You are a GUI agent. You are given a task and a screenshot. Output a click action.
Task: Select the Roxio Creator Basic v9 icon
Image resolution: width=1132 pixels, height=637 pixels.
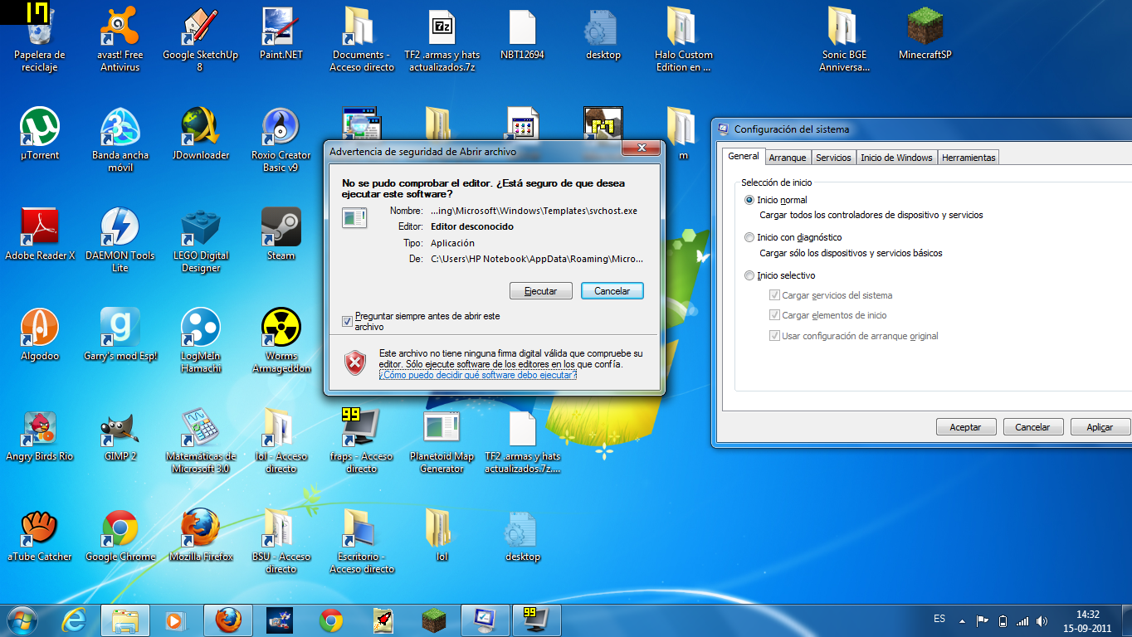(281, 139)
